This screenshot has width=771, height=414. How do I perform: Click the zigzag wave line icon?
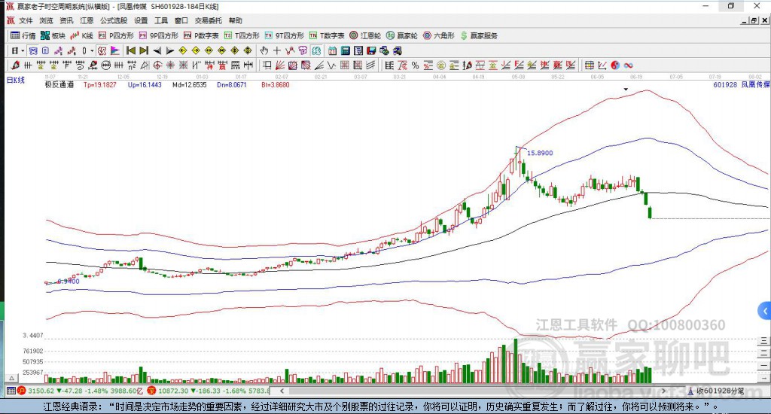331,65
